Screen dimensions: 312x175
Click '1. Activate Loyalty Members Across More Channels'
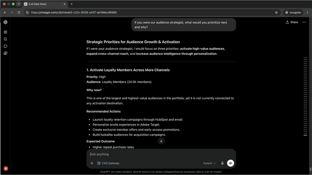[128, 70]
